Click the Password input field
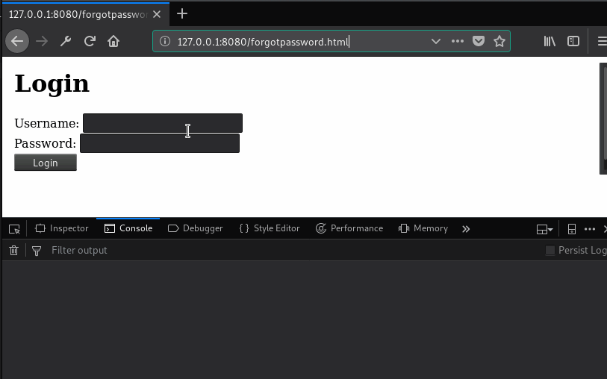607x379 pixels. 160,143
